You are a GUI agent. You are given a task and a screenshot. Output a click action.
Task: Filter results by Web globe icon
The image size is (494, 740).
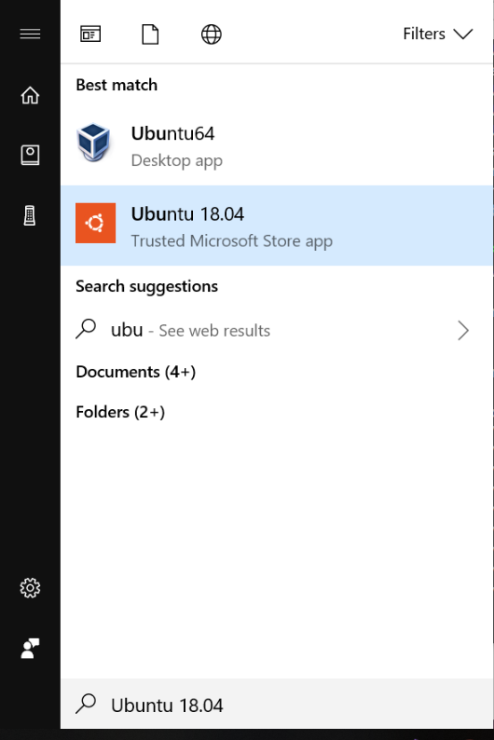(x=211, y=34)
